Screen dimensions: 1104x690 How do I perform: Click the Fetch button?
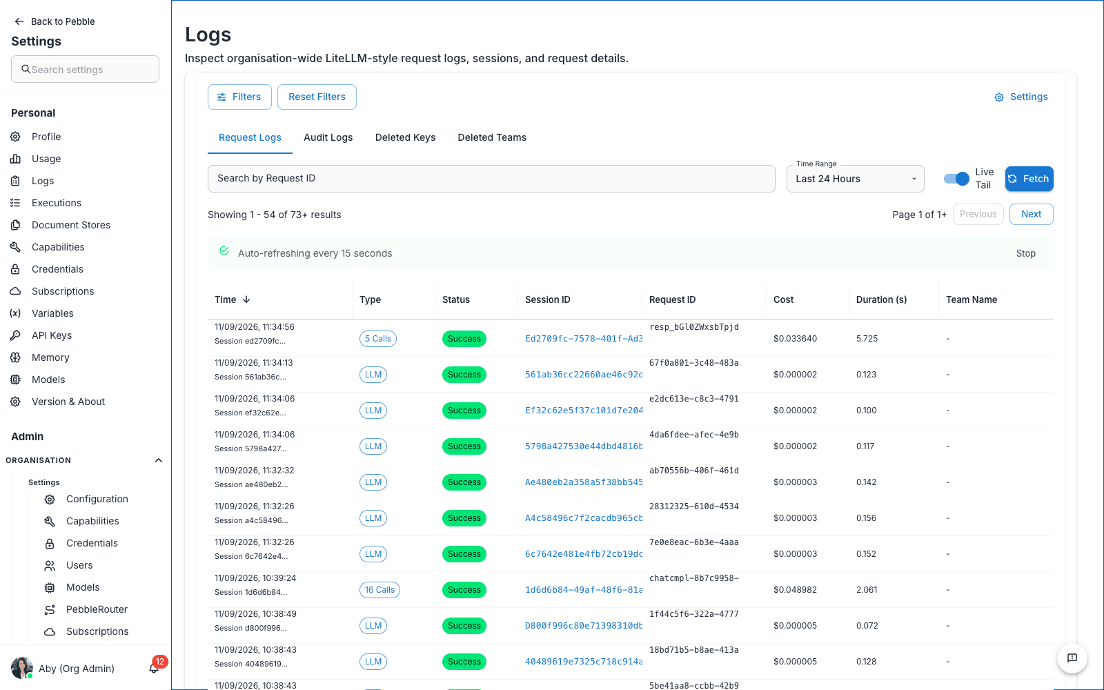click(1029, 179)
